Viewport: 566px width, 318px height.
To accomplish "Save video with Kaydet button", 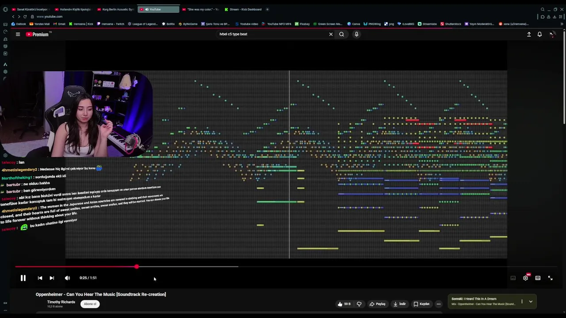I will (x=421, y=304).
